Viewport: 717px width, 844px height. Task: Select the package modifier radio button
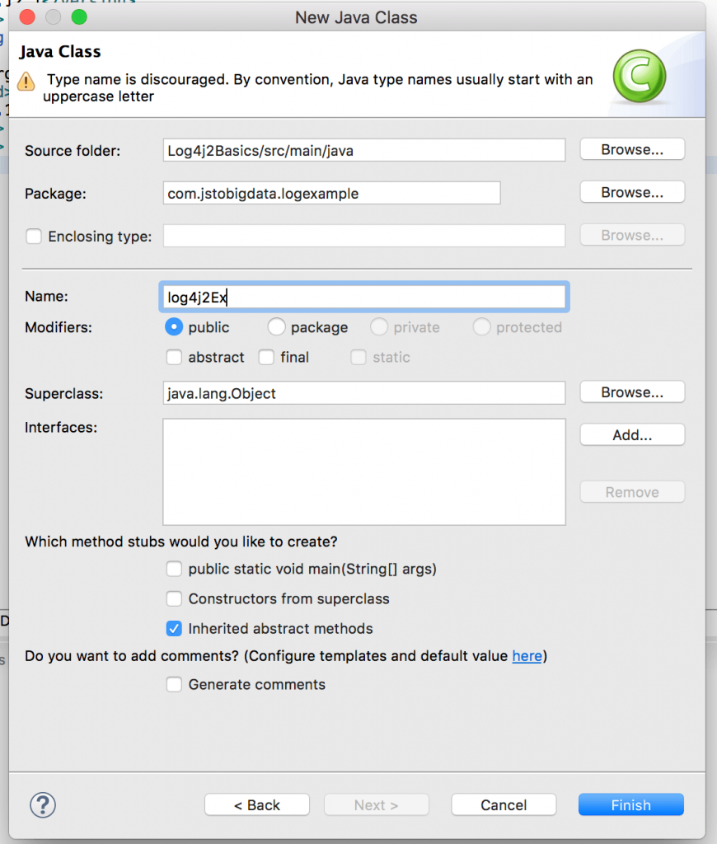[276, 326]
